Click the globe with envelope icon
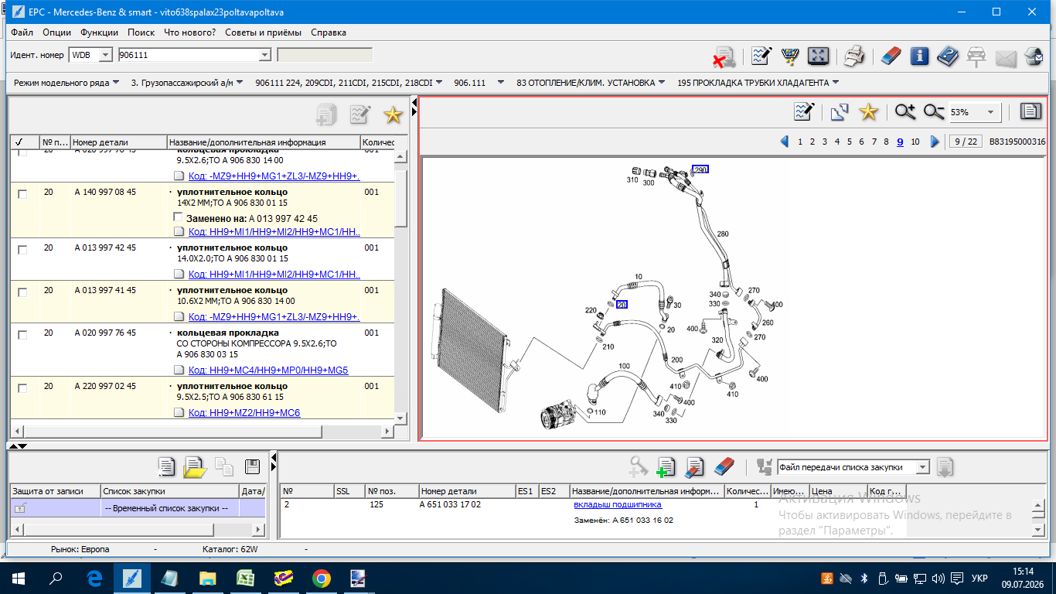Viewport: 1056px width, 594px height. pos(1034,56)
